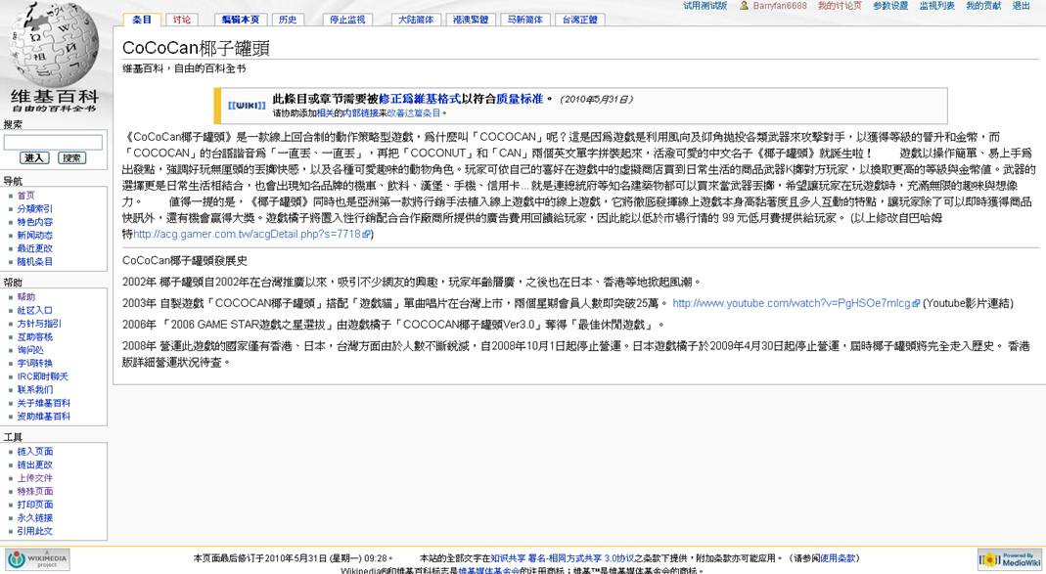Click external link icon after the YouTube URL
1046x574 pixels.
coord(916,304)
